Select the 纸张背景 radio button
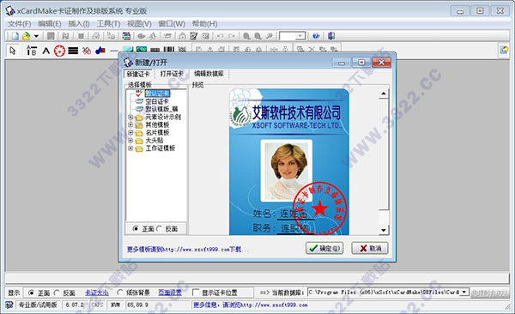 coord(120,293)
